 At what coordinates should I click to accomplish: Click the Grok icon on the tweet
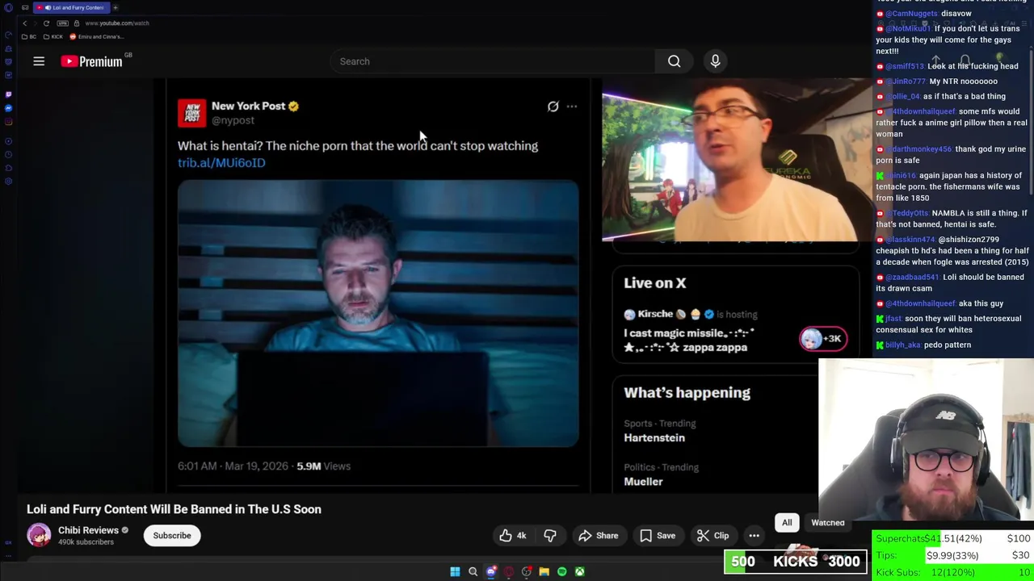tap(553, 107)
